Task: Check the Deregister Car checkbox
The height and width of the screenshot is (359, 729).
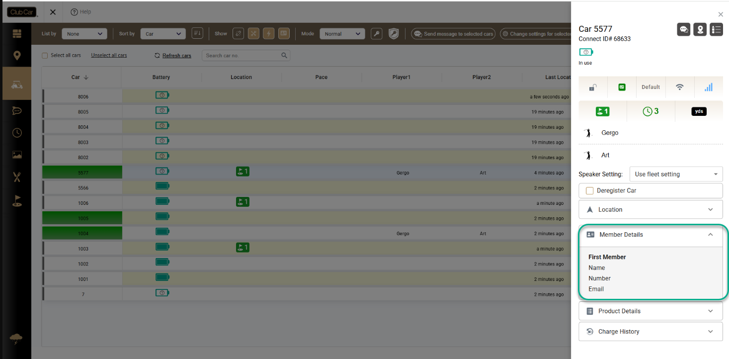Action: coord(590,190)
